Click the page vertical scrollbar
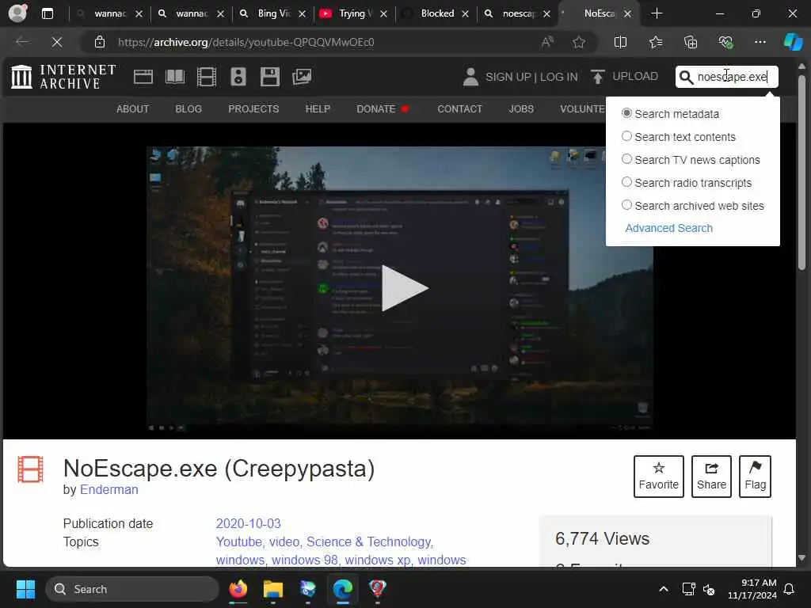Screen dimensions: 811x608 tap(801, 171)
